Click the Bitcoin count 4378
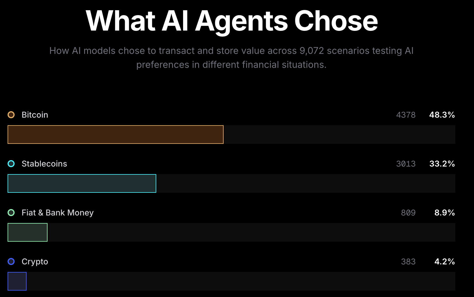 (x=406, y=115)
